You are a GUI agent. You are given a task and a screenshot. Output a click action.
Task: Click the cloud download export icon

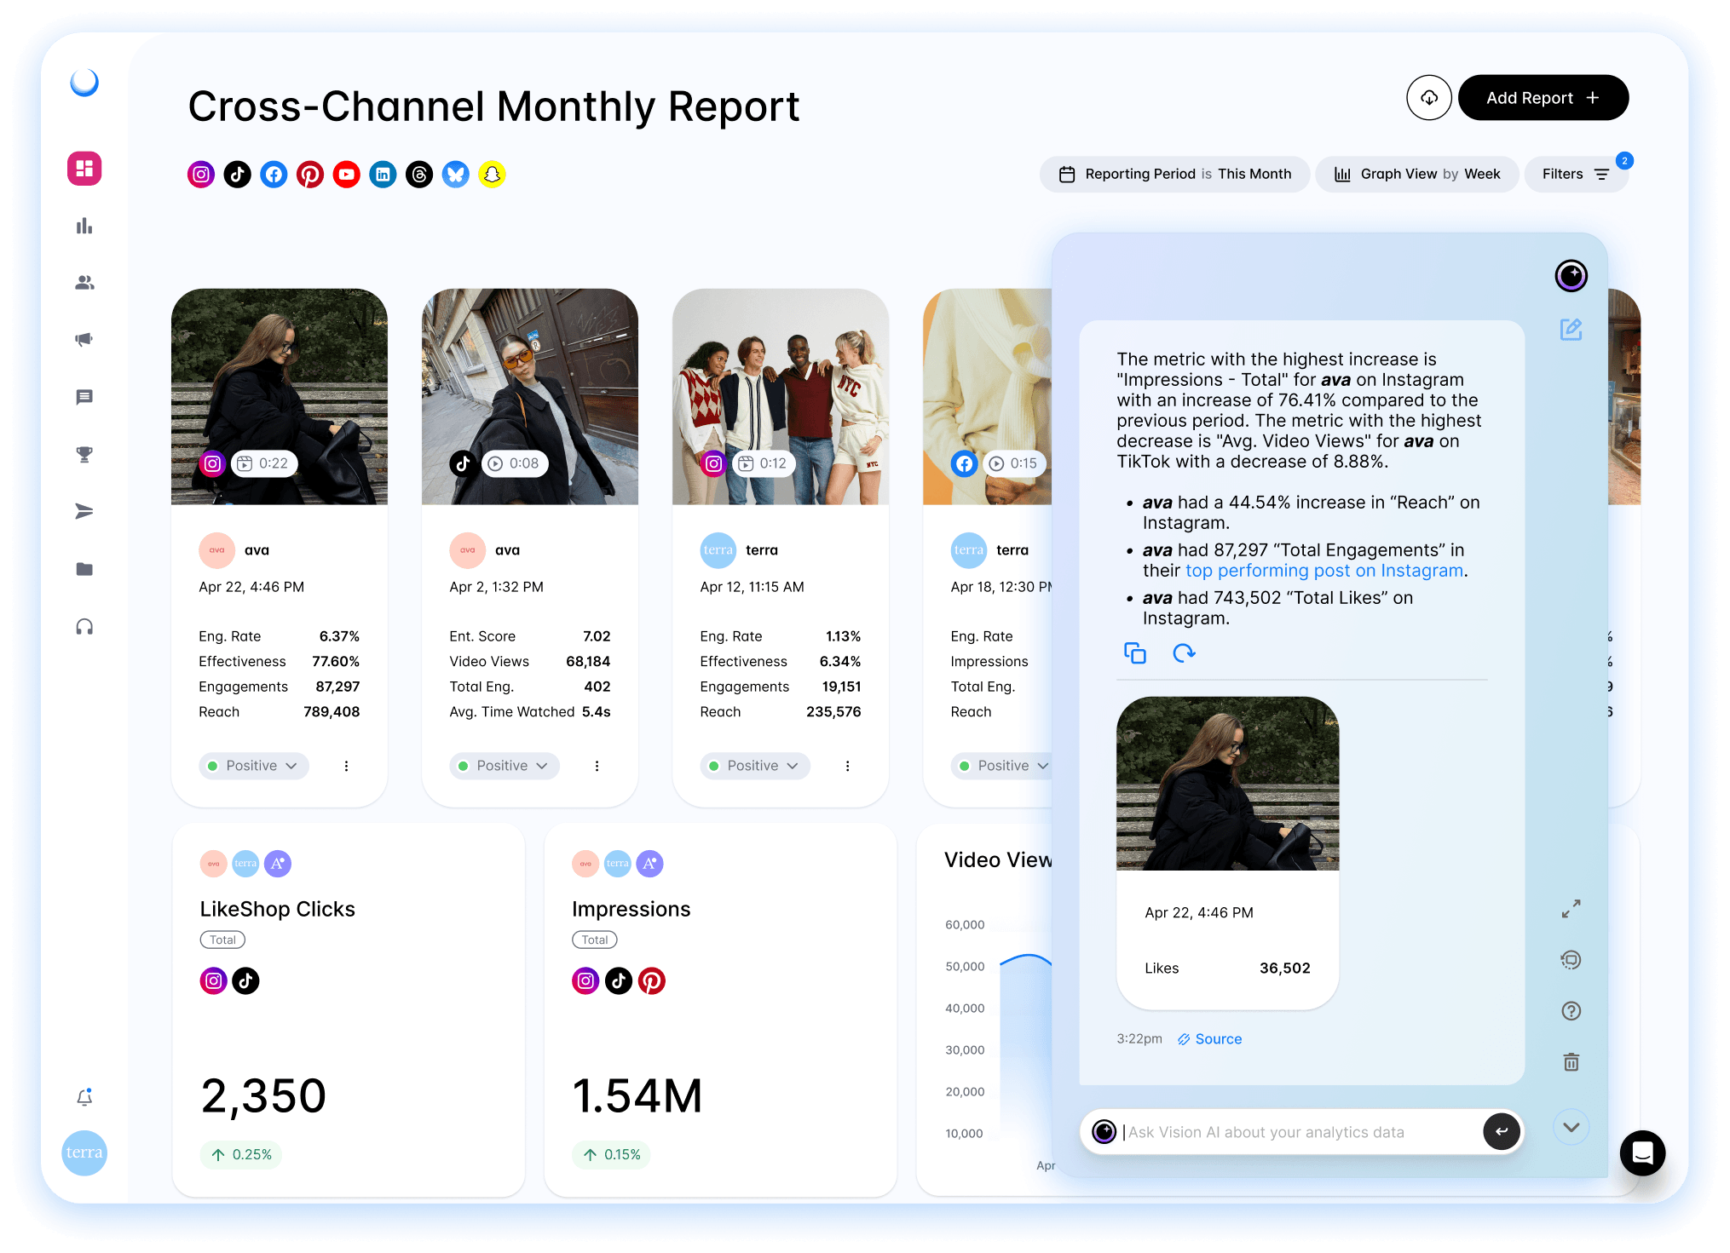click(1429, 98)
